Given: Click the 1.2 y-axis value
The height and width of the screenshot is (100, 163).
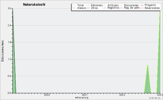Looking at the screenshot, I should click(9, 59).
